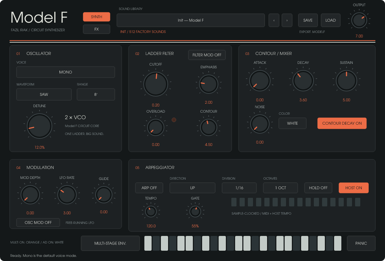Click the LOAD button

click(330, 20)
